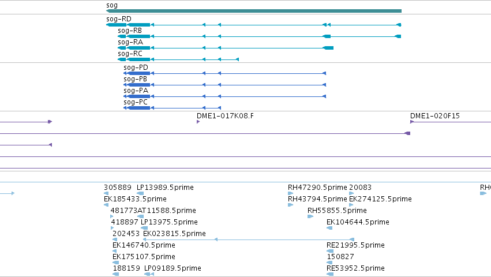Click EST label 481773

124,211
